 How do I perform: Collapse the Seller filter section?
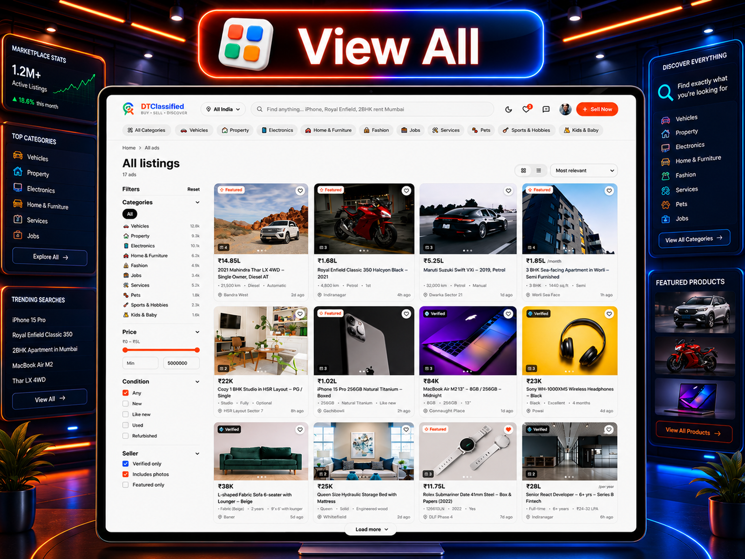197,453
